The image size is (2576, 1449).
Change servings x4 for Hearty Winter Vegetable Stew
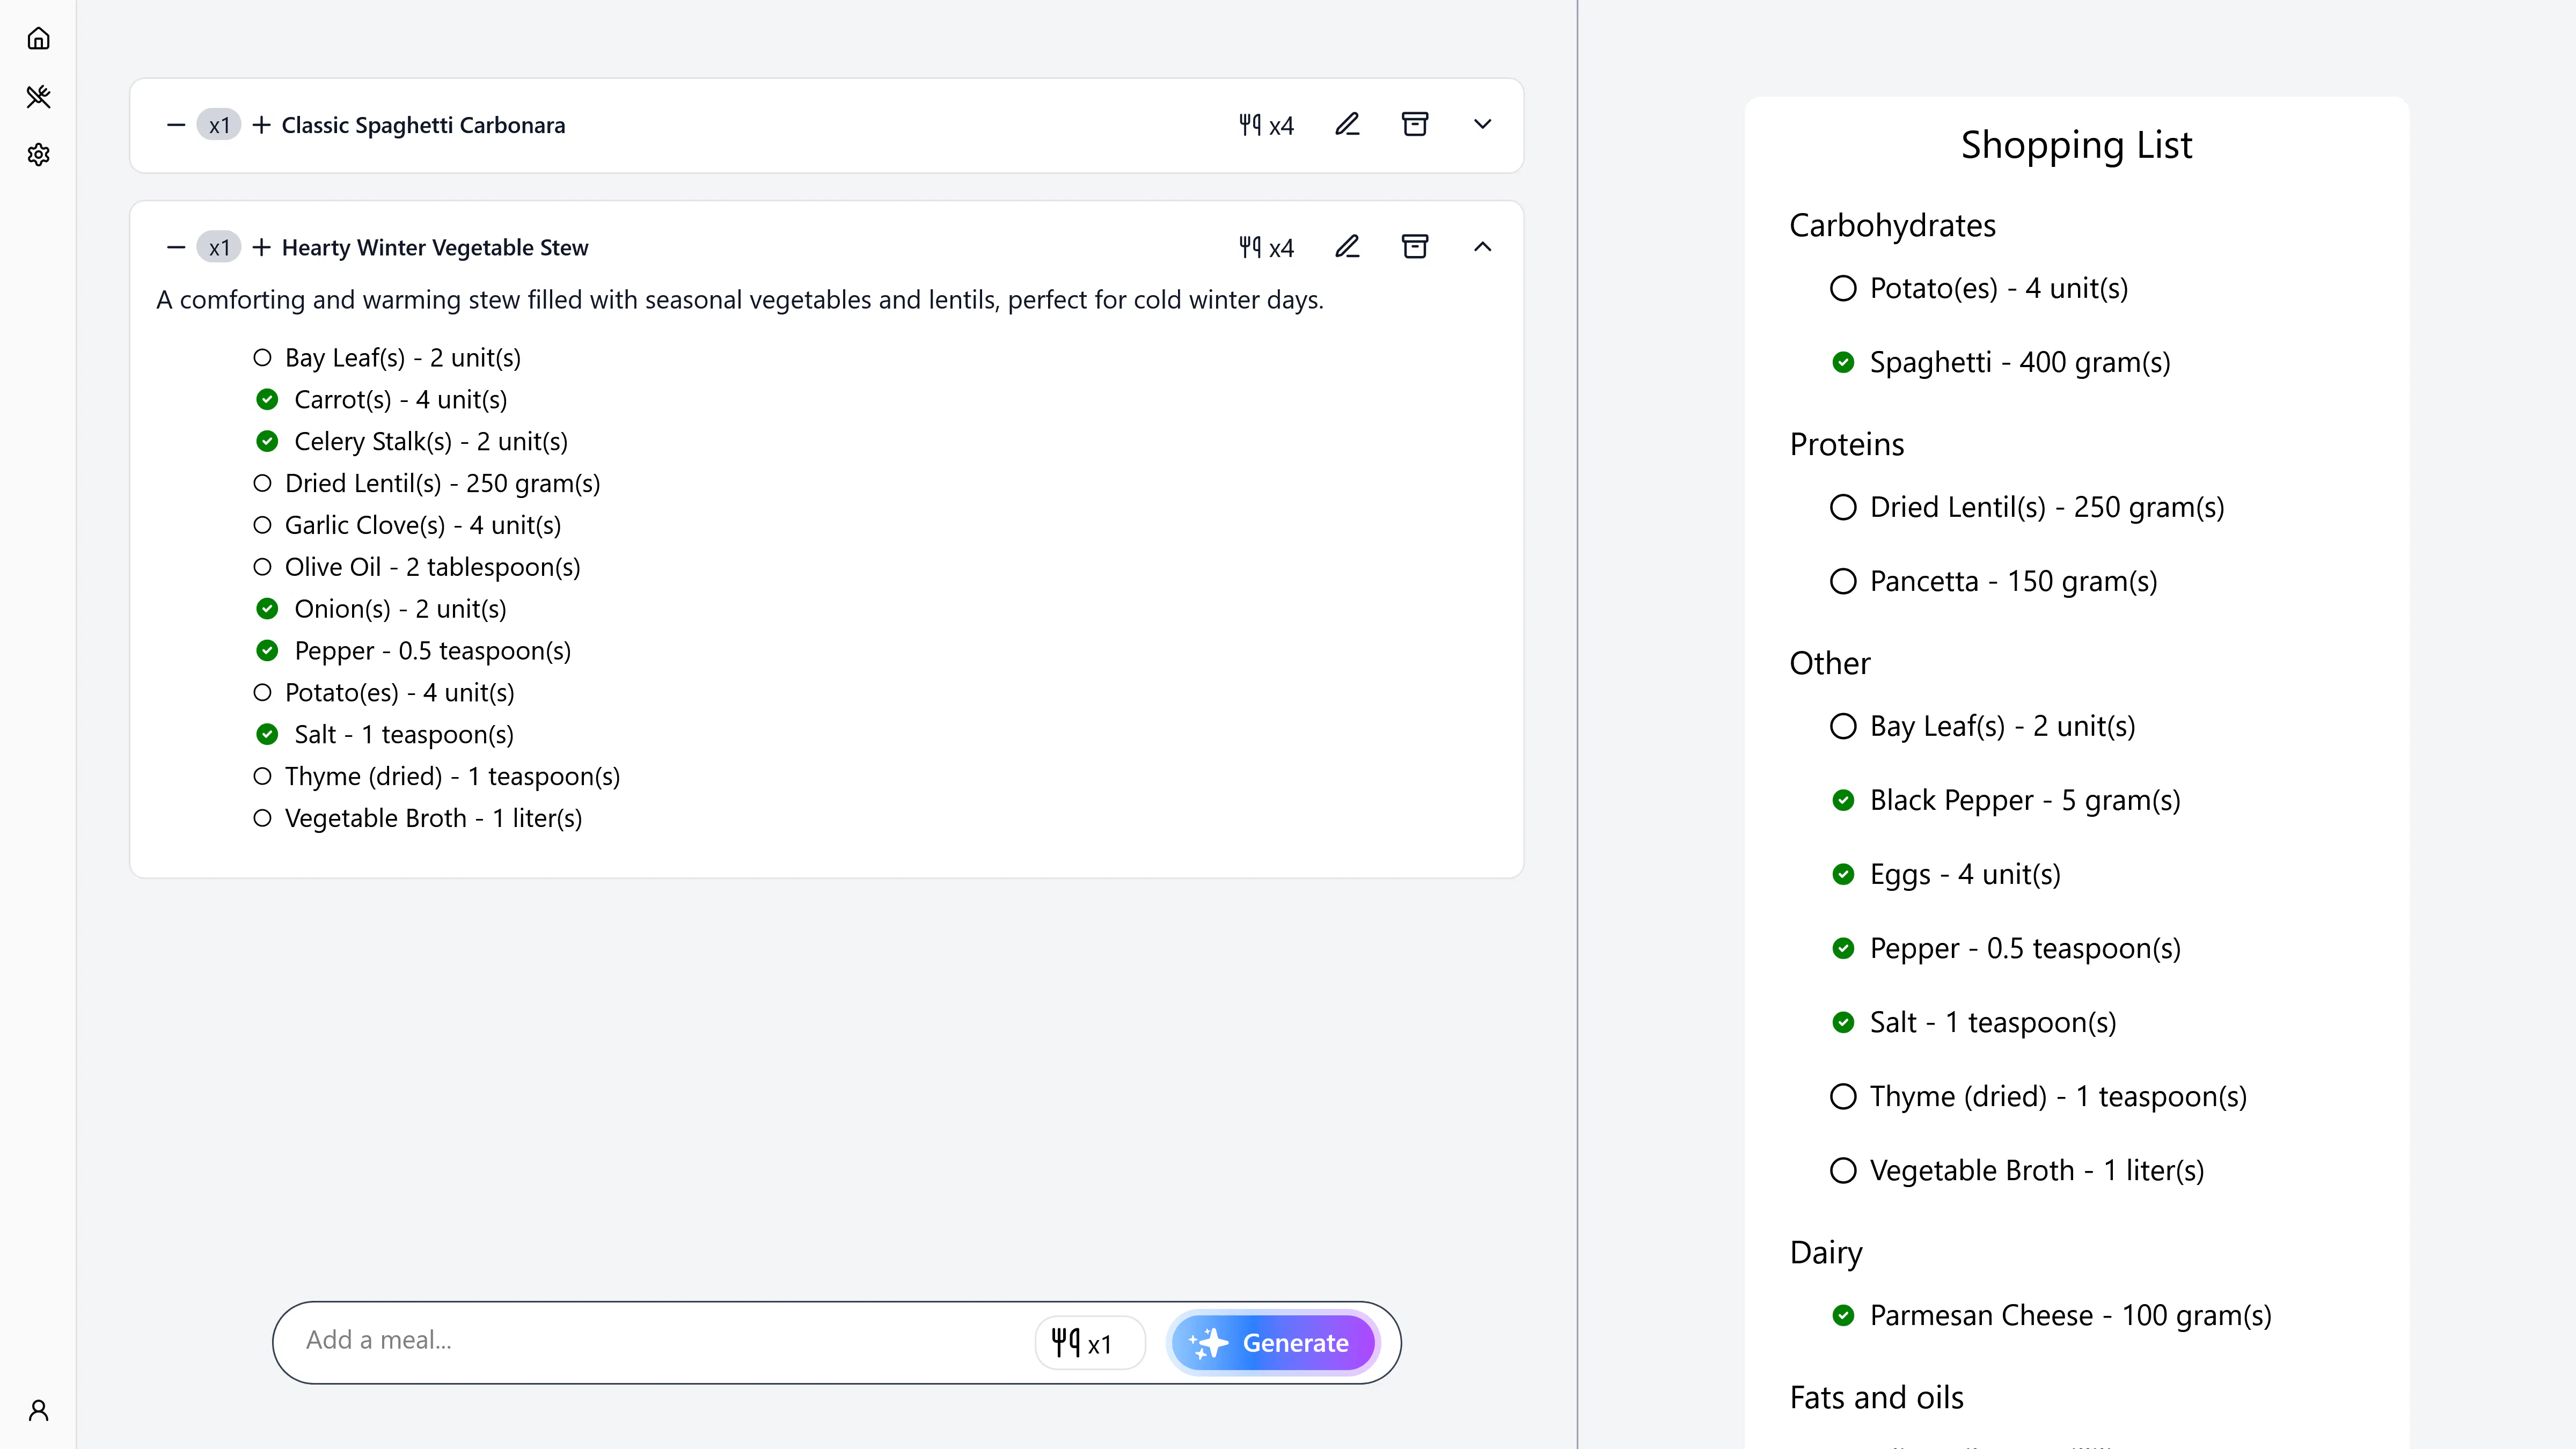pyautogui.click(x=1266, y=247)
